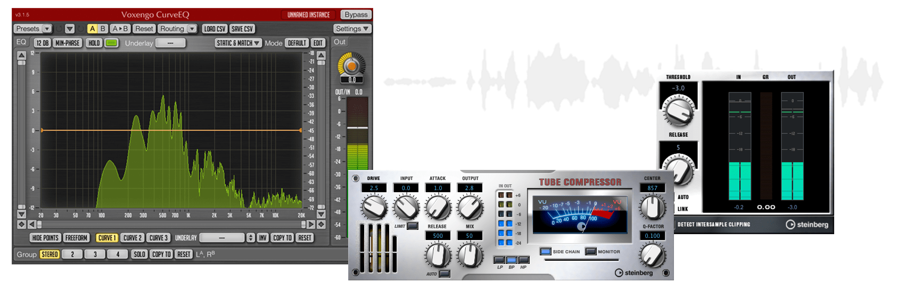Click the CurveEQ output gain knob

pos(351,66)
